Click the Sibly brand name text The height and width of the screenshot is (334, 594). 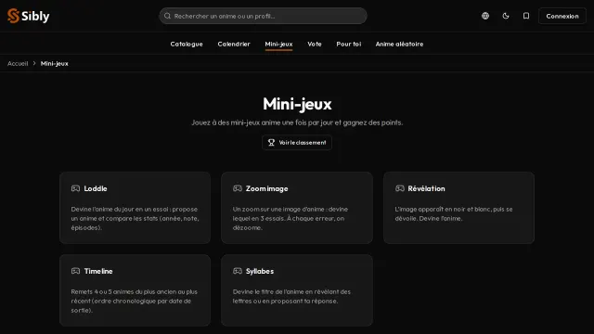coord(35,16)
